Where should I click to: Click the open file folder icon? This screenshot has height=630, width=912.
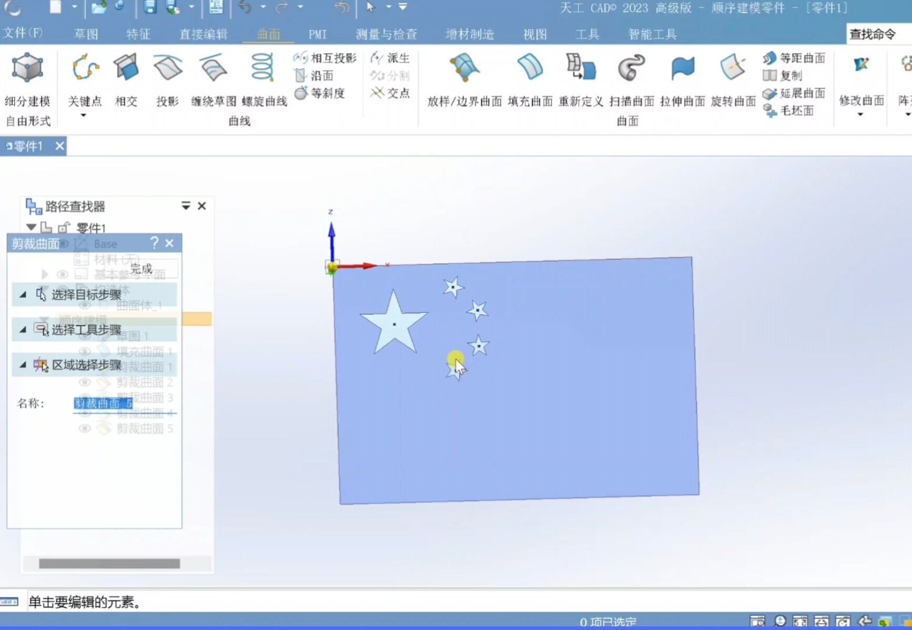tap(99, 7)
